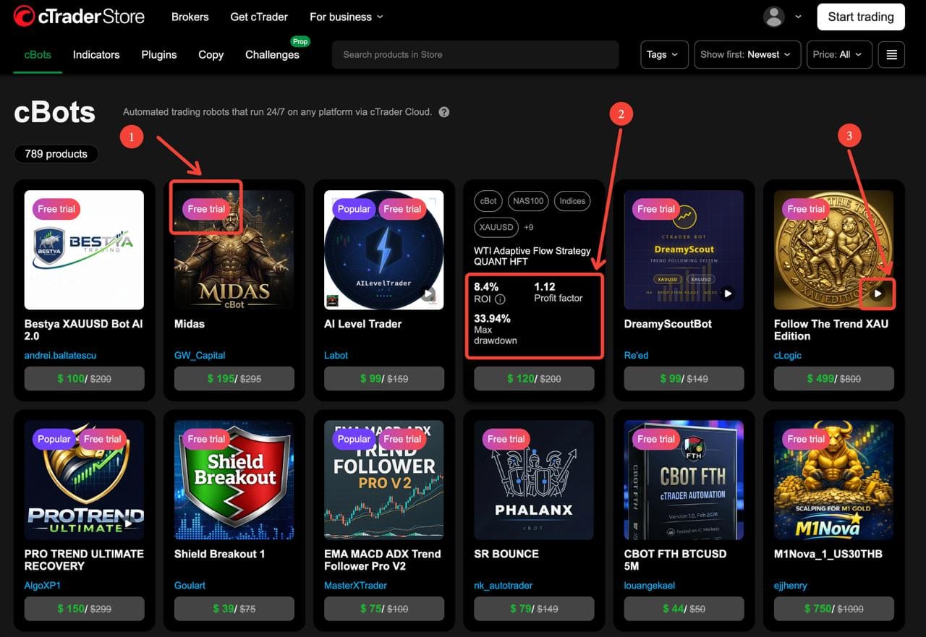Image resolution: width=926 pixels, height=637 pixels.
Task: Click the $195 price button for Midas
Action: coord(234,378)
